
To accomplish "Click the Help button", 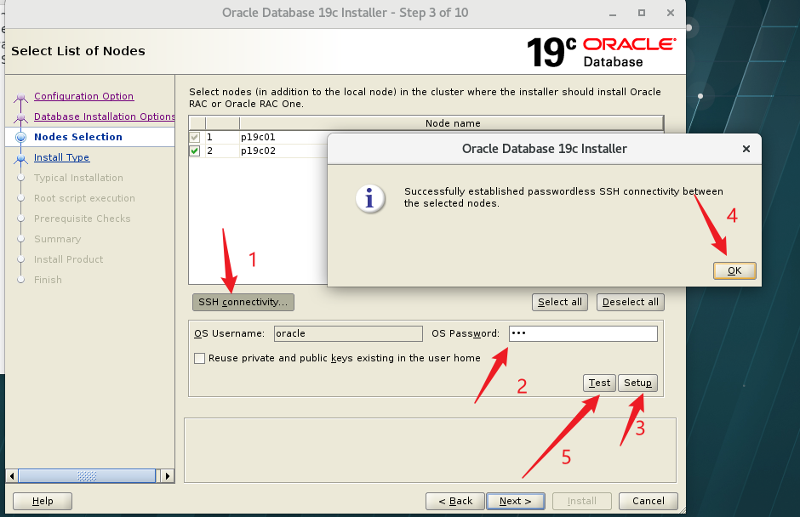I will click(x=43, y=501).
